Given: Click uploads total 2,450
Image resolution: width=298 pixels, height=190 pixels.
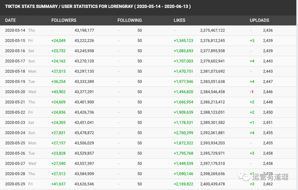Looking at the screenshot, I should click(x=268, y=112).
